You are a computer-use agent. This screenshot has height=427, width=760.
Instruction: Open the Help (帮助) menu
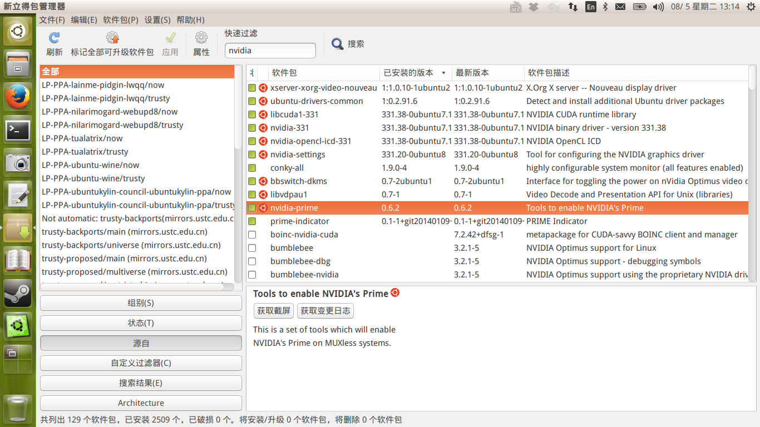pyautogui.click(x=190, y=19)
